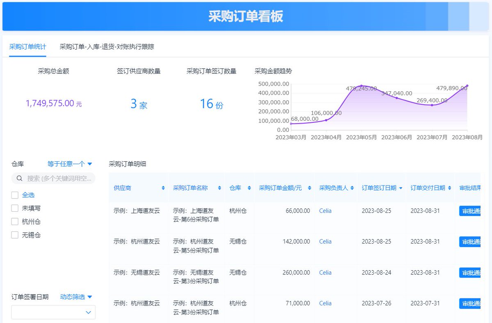Check the 未填写 checkbox
This screenshot has height=323, width=492.
click(x=15, y=208)
